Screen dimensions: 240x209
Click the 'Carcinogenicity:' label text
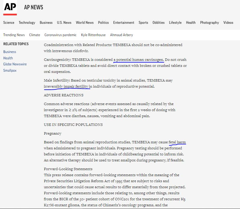(57, 60)
